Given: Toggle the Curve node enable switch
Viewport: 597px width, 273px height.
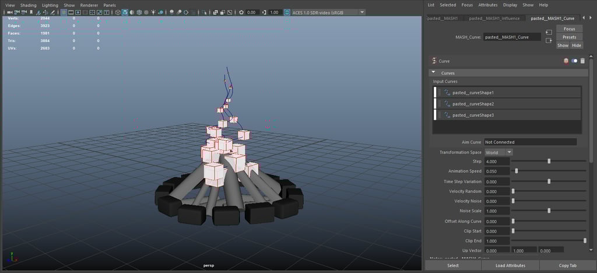Looking at the screenshot, I should 574,61.
